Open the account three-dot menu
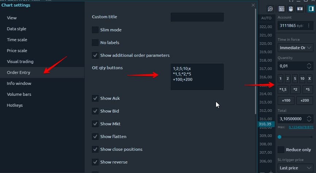The width and height of the screenshot is (316, 173). pos(309,26)
